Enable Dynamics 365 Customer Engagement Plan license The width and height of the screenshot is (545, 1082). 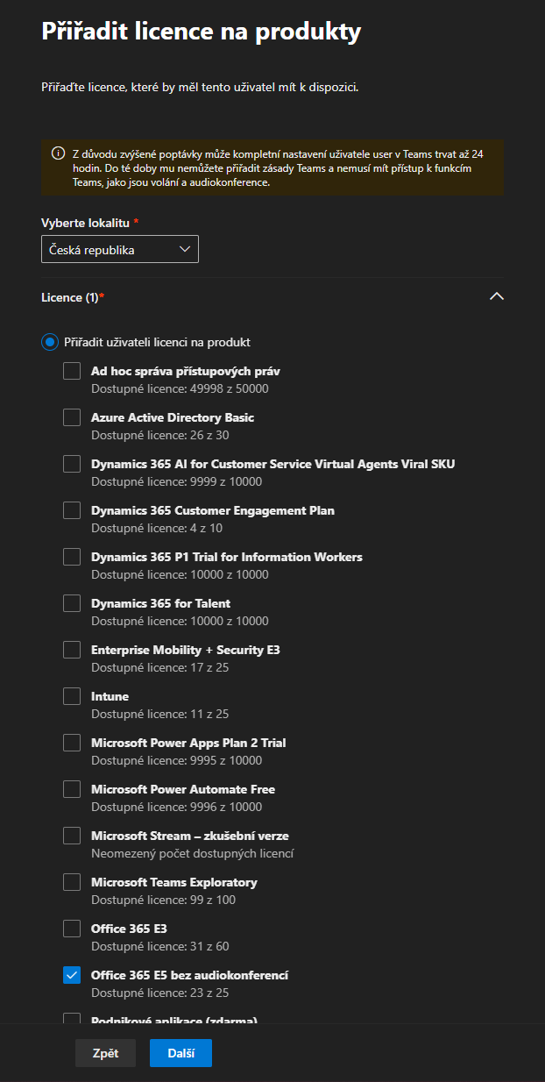(x=72, y=510)
